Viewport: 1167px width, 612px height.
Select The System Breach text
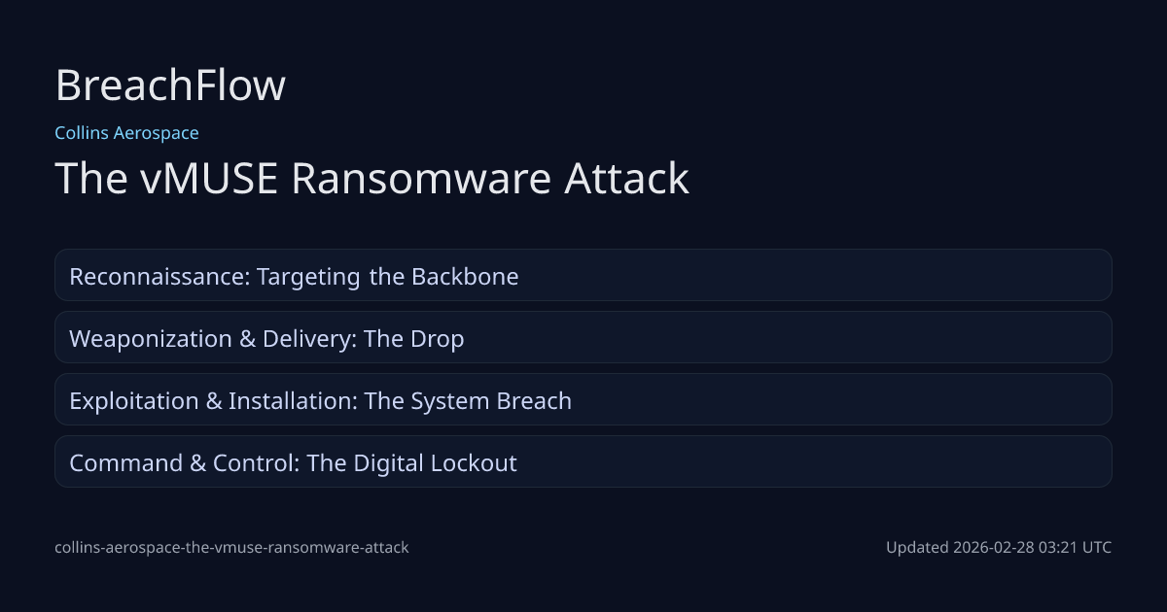468,401
